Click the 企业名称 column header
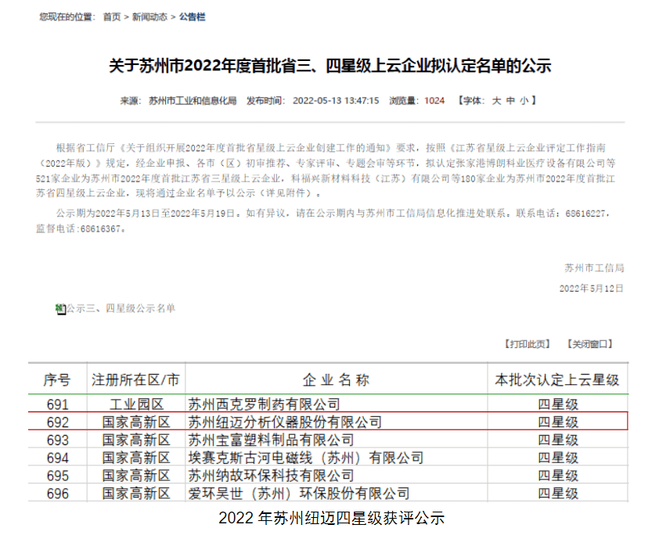Image resolution: width=670 pixels, height=539 pixels. (335, 380)
